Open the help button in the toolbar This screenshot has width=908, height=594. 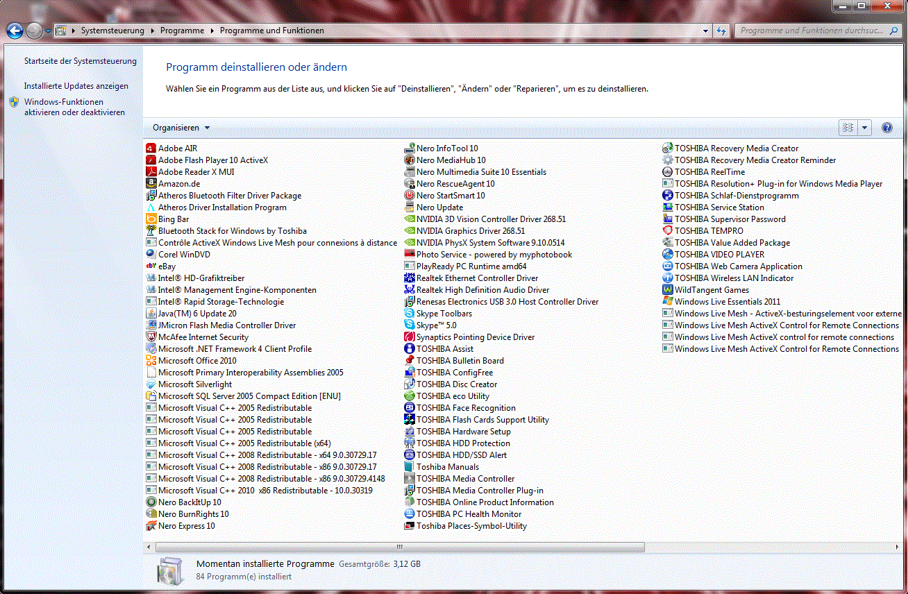(886, 128)
